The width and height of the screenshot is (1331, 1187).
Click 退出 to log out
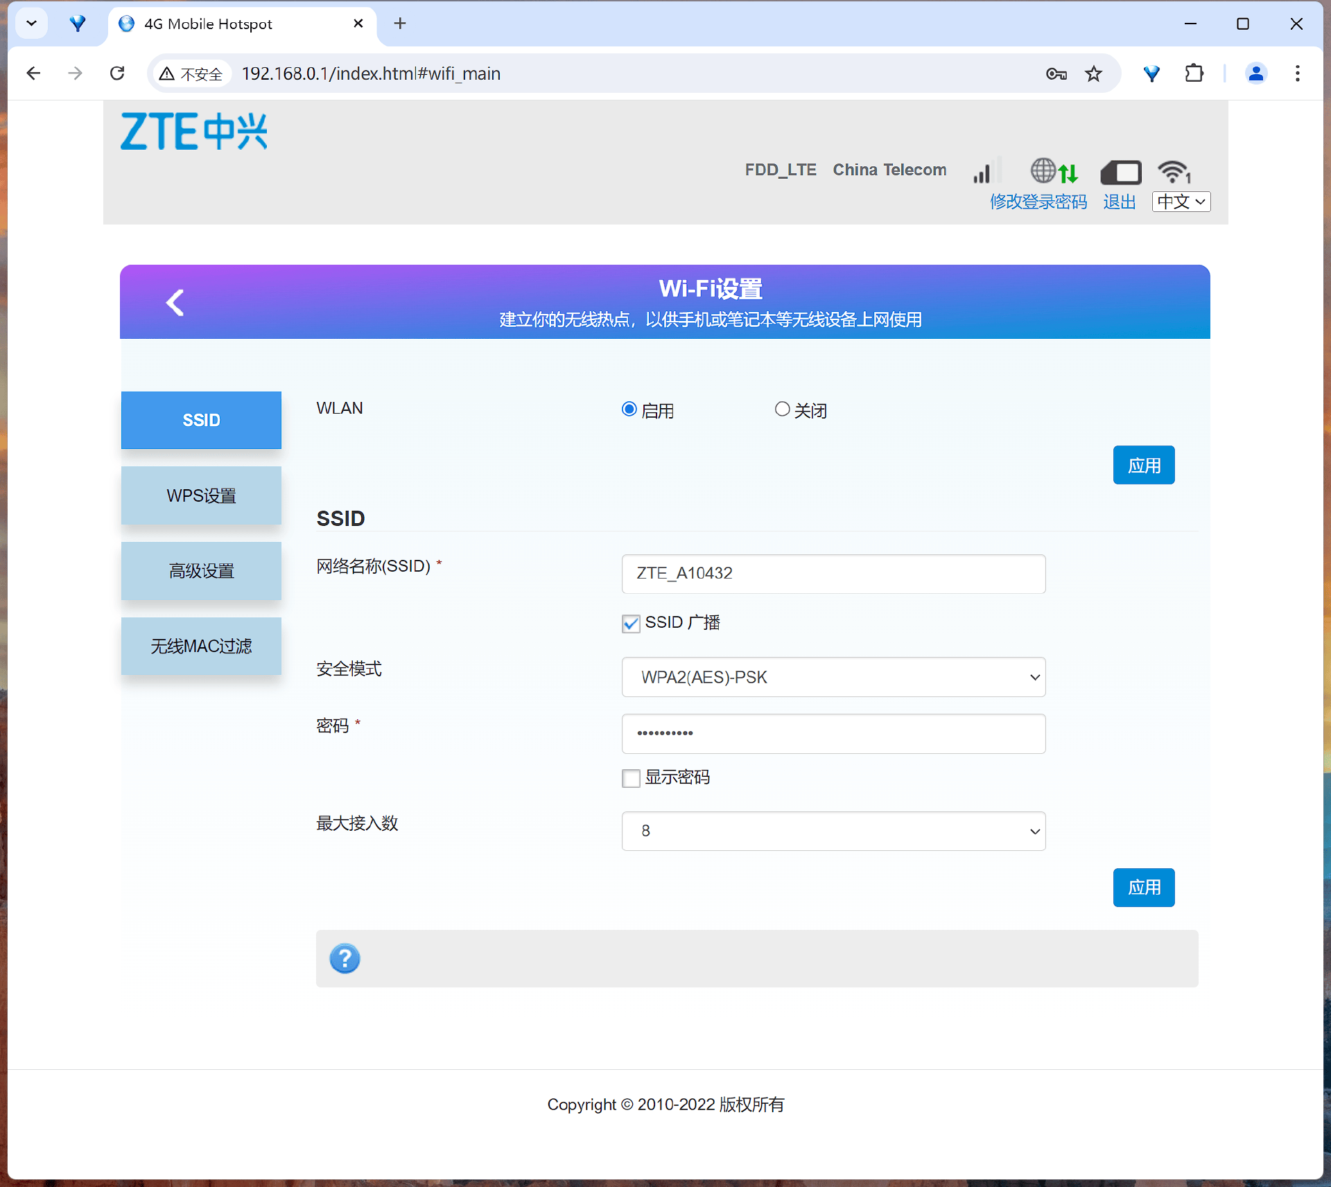point(1119,202)
